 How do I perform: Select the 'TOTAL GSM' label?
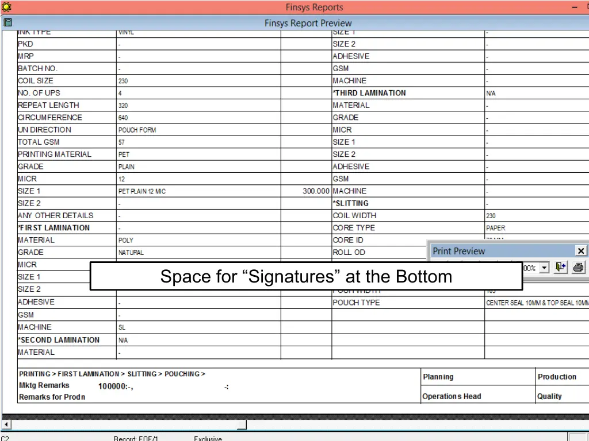pos(39,142)
